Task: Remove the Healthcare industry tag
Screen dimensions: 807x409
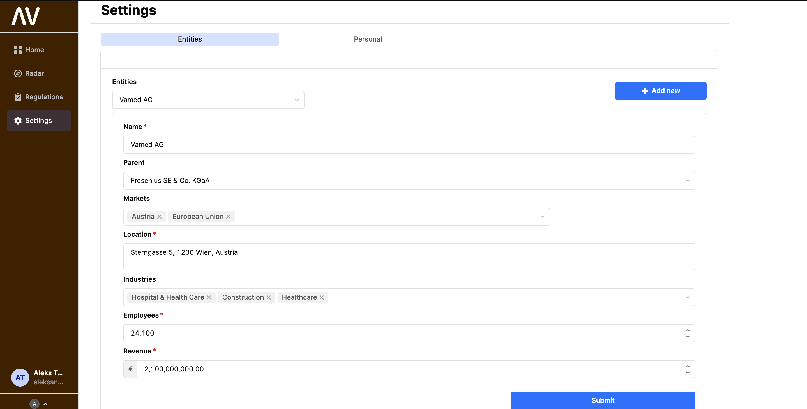Action: pos(321,297)
